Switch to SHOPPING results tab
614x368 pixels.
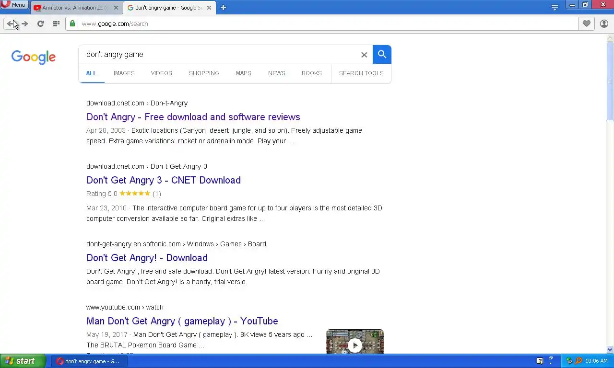click(204, 73)
